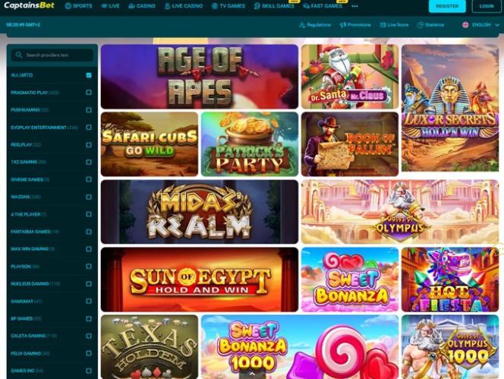504x379 pixels.
Task: Check the Wazdan provider checkbox
Action: pos(89,197)
